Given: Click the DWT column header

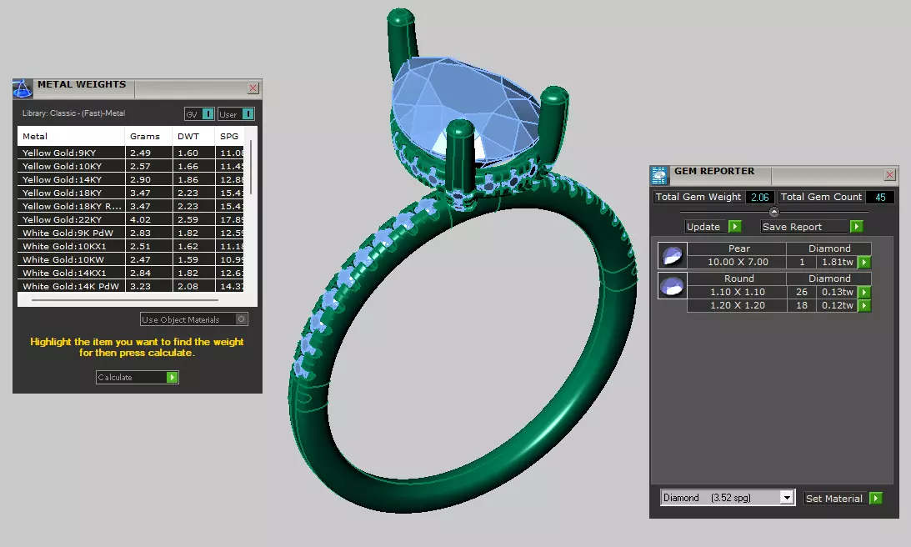Looking at the screenshot, I should pyautogui.click(x=193, y=136).
